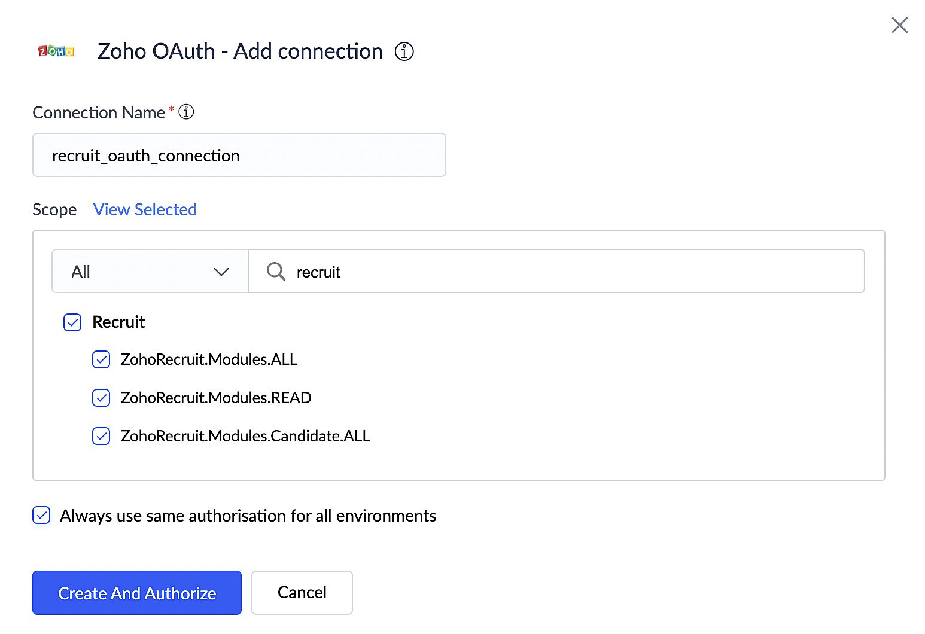
Task: Open the All scope filter dropdown
Action: (150, 272)
